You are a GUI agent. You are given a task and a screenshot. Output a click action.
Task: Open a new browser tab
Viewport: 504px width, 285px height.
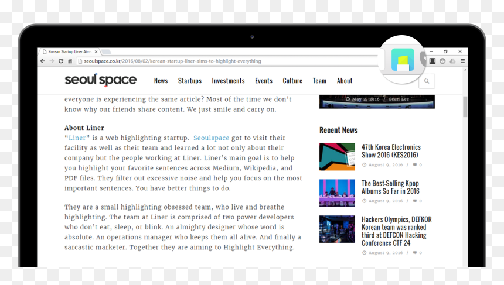(x=106, y=51)
